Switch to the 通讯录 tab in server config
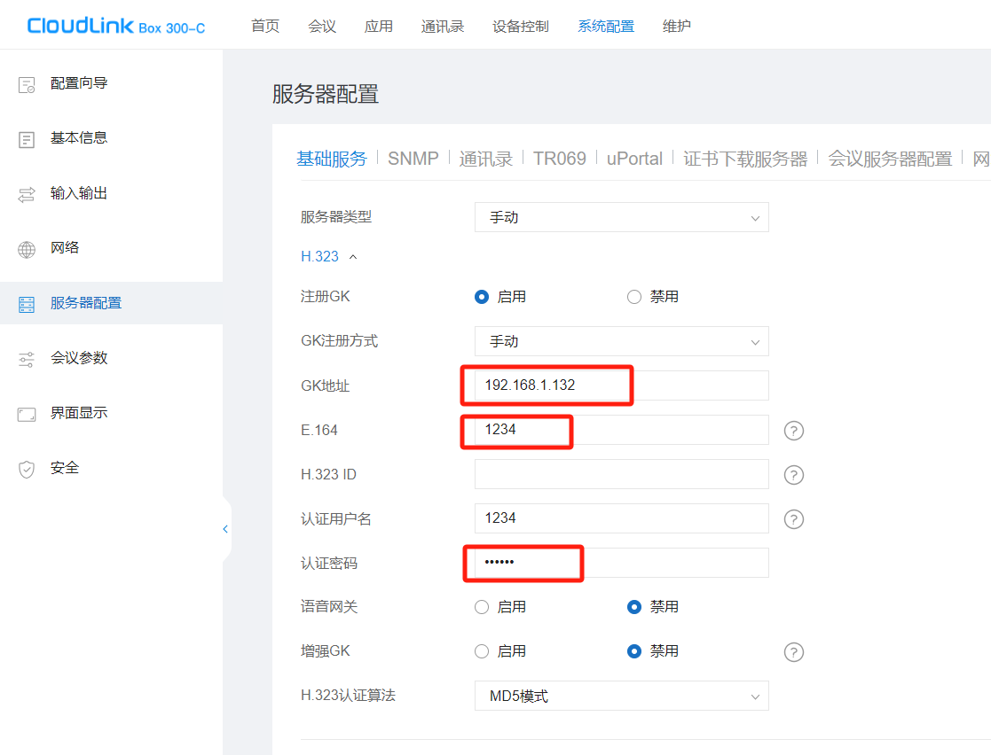 pyautogui.click(x=486, y=159)
